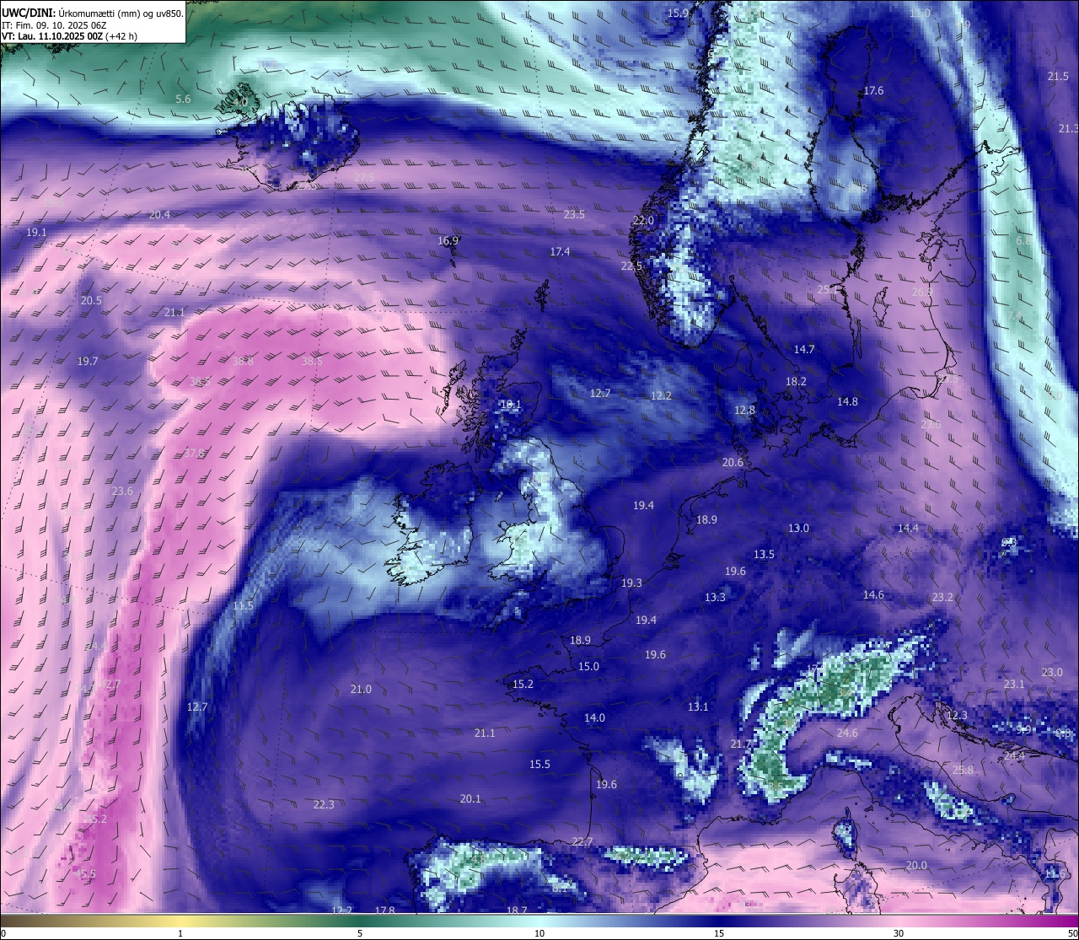Click the 19.3 value near the English Channel

tap(631, 583)
